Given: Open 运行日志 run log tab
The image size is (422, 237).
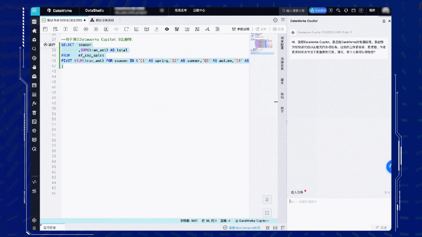Looking at the screenshot, I should [x=50, y=228].
